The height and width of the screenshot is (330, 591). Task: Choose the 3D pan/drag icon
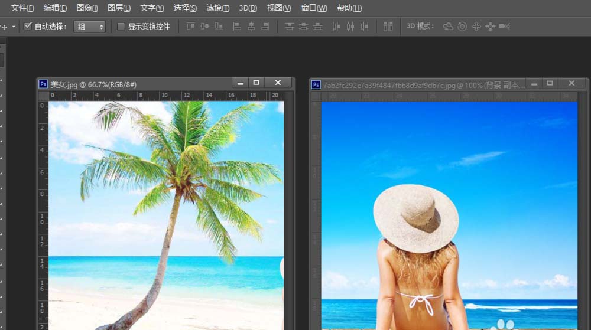point(476,27)
